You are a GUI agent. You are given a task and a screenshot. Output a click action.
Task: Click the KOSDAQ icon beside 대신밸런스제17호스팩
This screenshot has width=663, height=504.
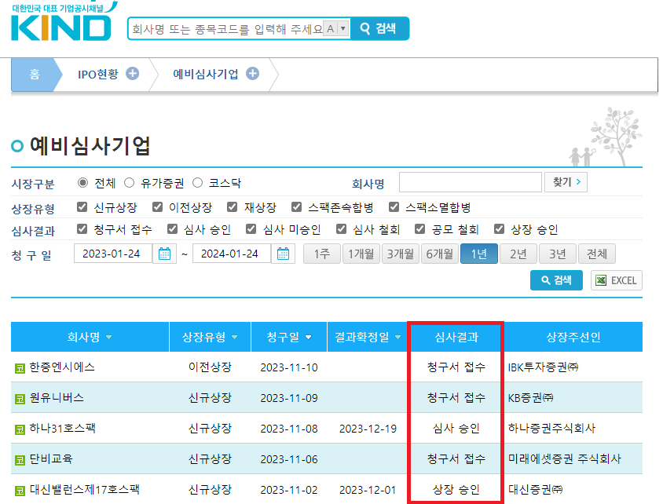coord(20,491)
